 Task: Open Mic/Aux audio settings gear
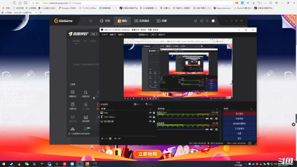click(216, 119)
